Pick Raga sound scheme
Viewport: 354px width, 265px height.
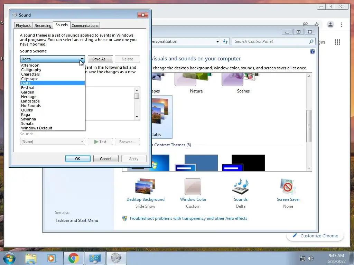click(x=53, y=115)
